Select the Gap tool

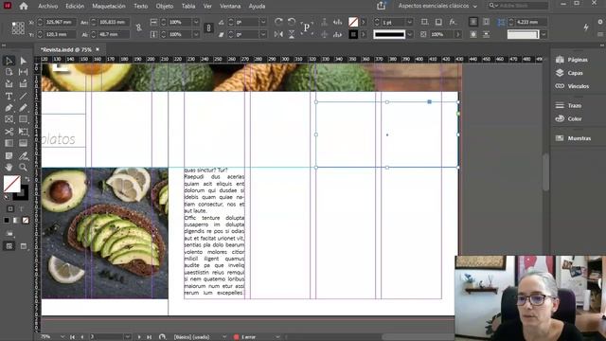23,72
